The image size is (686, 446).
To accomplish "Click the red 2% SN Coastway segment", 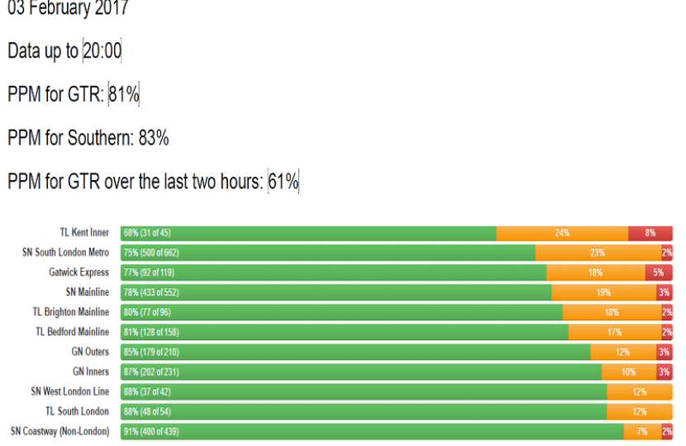I will 666,431.
